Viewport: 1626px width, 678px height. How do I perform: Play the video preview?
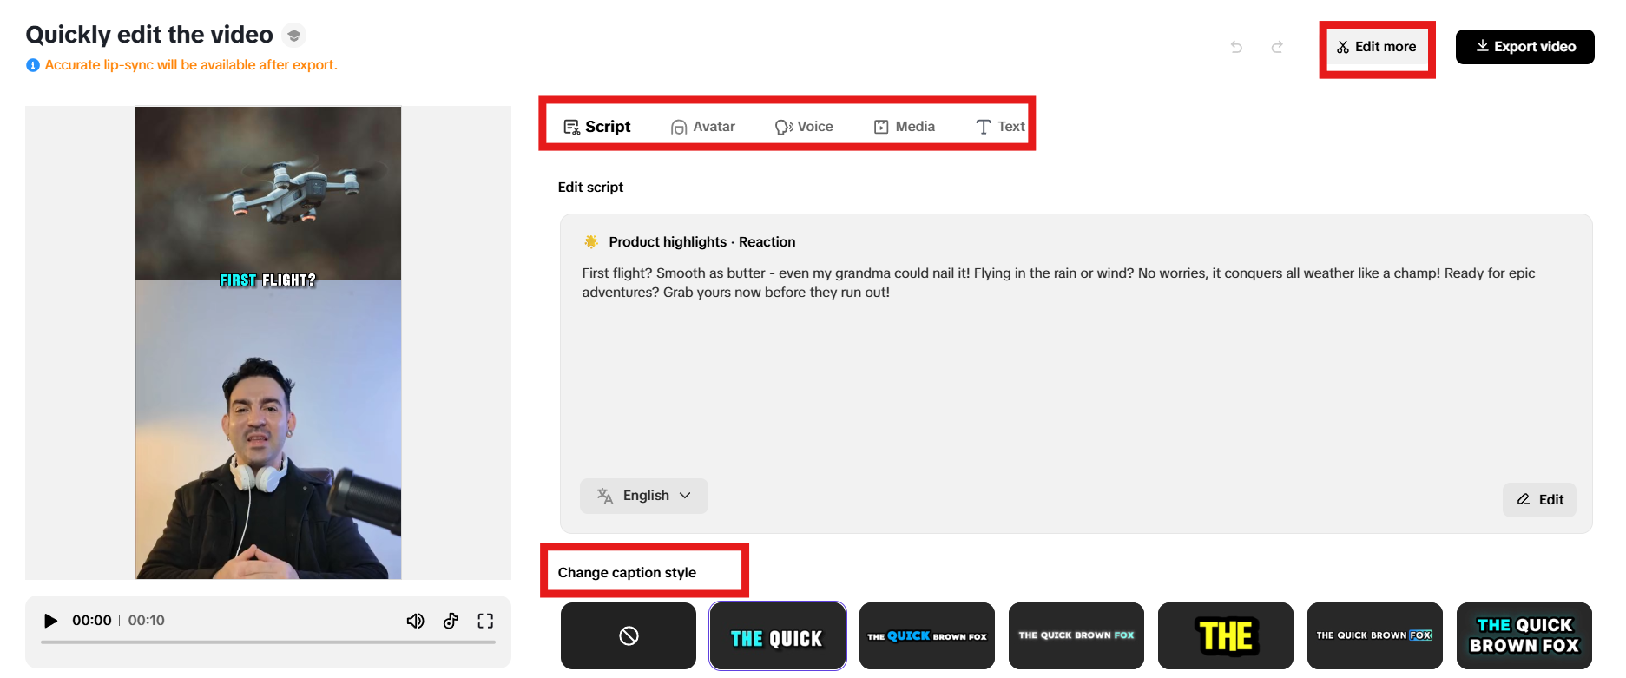(x=51, y=621)
